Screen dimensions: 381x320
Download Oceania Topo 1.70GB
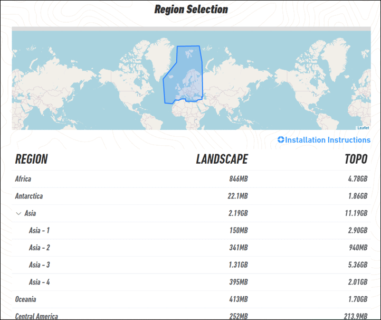point(358,299)
